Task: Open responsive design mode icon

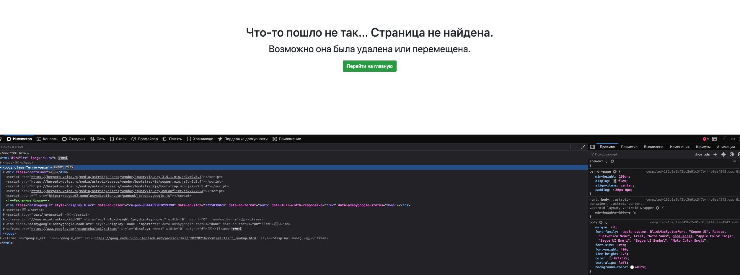Action: (725, 139)
